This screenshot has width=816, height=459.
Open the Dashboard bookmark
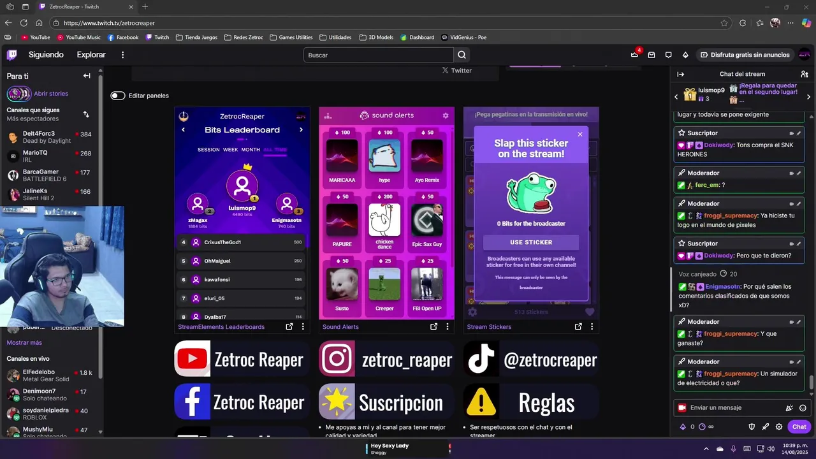click(x=418, y=37)
